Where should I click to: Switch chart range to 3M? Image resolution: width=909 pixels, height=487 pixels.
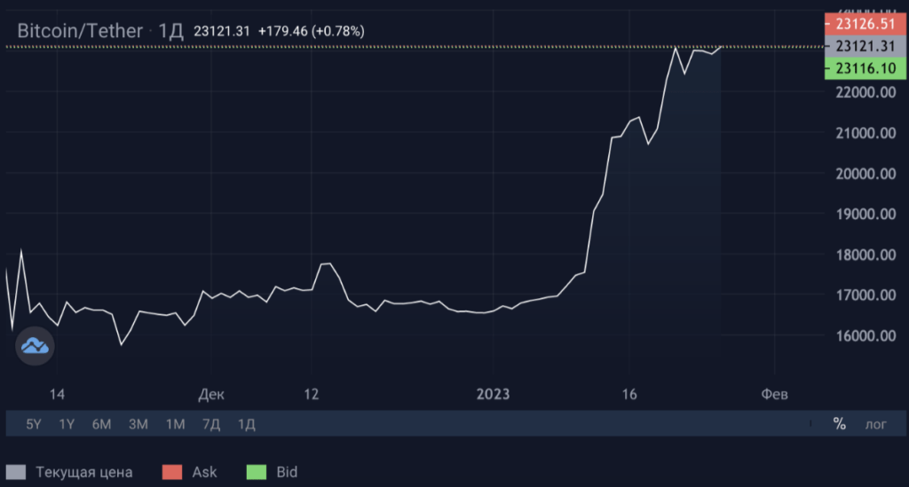click(x=138, y=424)
